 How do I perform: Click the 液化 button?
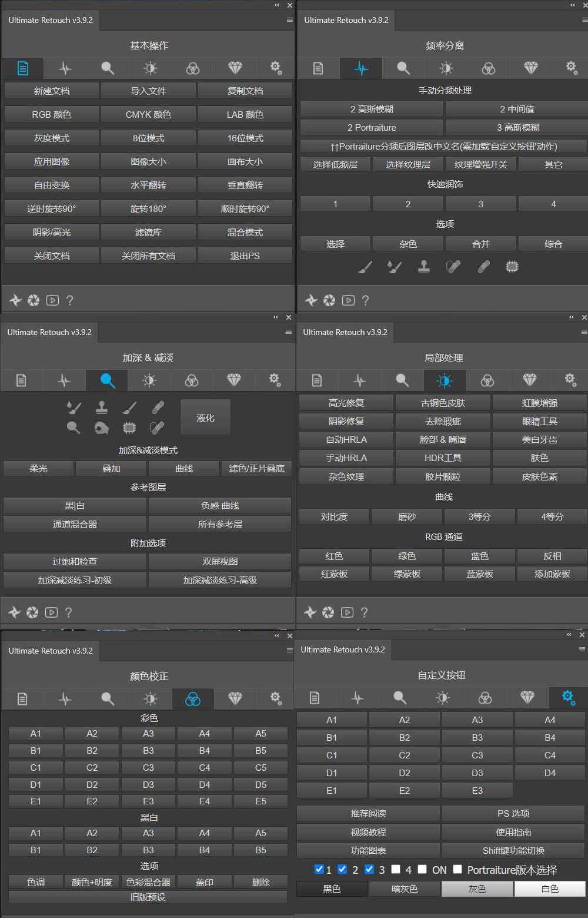pos(205,417)
